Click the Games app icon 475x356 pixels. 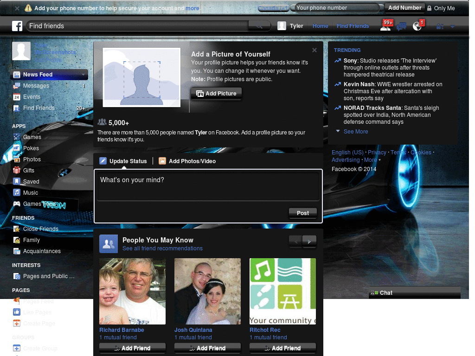tap(17, 137)
